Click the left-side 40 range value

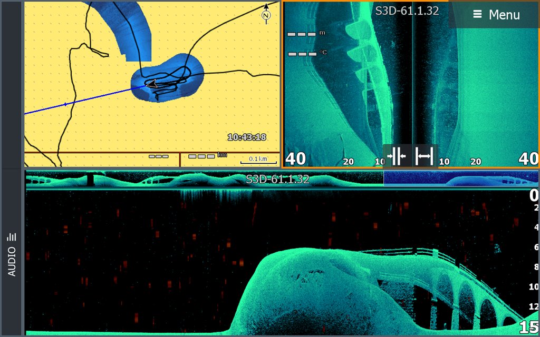[295, 158]
